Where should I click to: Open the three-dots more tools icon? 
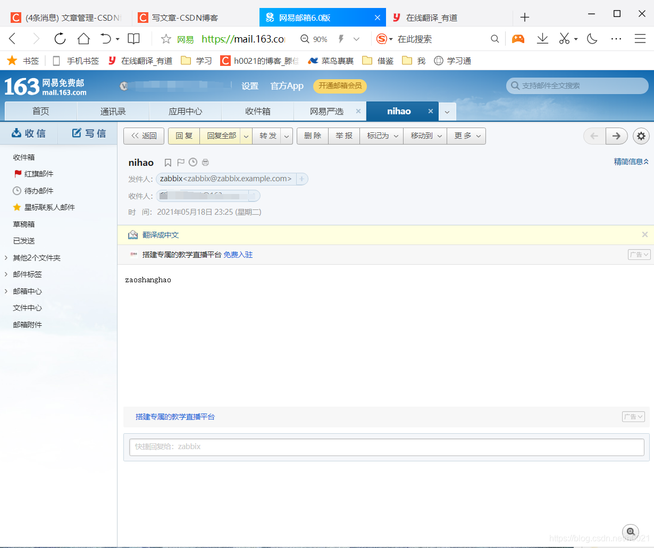616,39
